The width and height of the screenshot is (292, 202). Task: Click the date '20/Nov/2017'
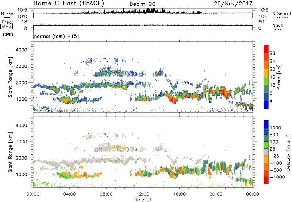233,3
